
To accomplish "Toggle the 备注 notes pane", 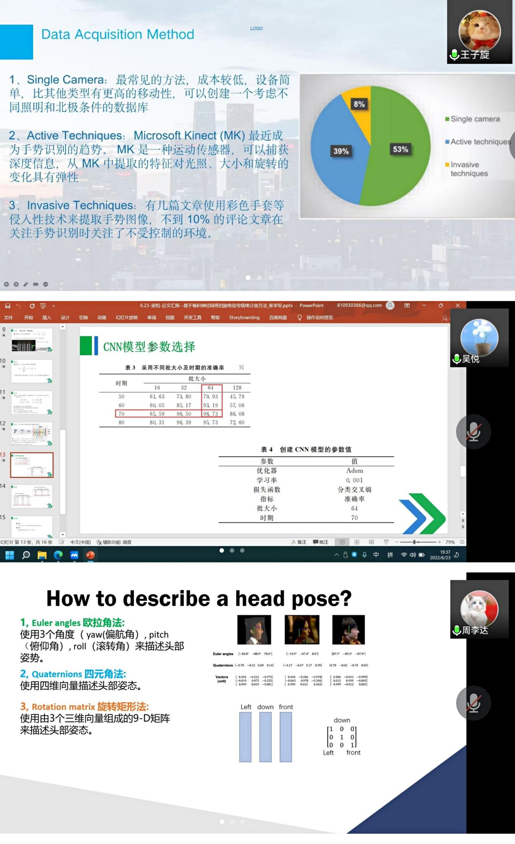I will pyautogui.click(x=299, y=542).
